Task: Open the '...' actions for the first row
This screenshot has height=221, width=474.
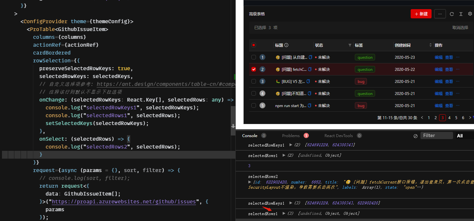Action: coord(458,57)
